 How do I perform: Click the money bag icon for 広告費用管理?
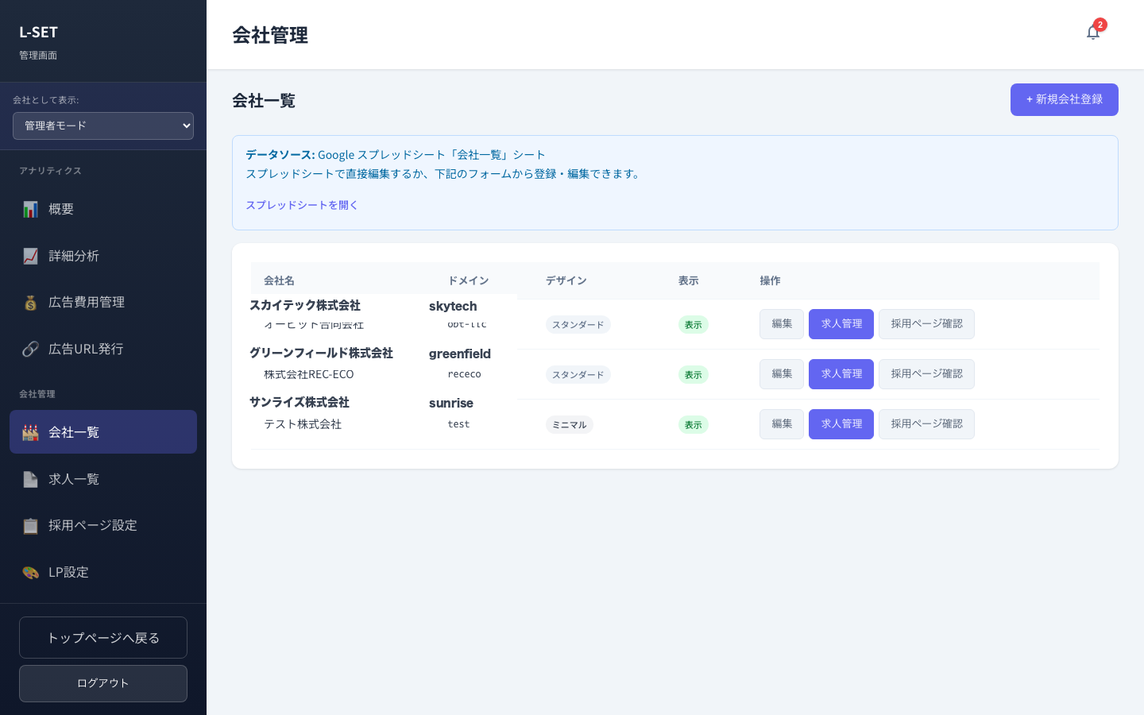[x=30, y=302]
